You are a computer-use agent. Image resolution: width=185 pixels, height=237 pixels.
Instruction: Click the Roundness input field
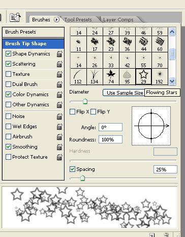point(110,139)
